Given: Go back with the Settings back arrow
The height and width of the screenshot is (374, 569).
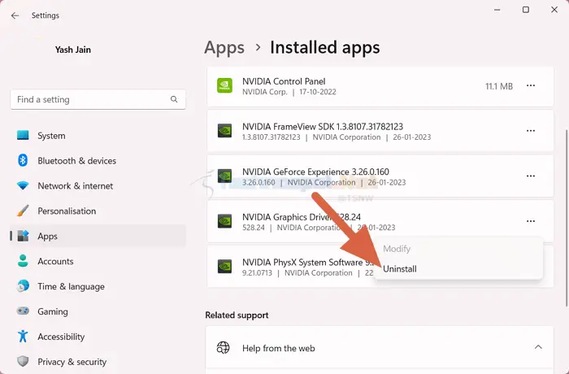Looking at the screenshot, I should pyautogui.click(x=15, y=15).
